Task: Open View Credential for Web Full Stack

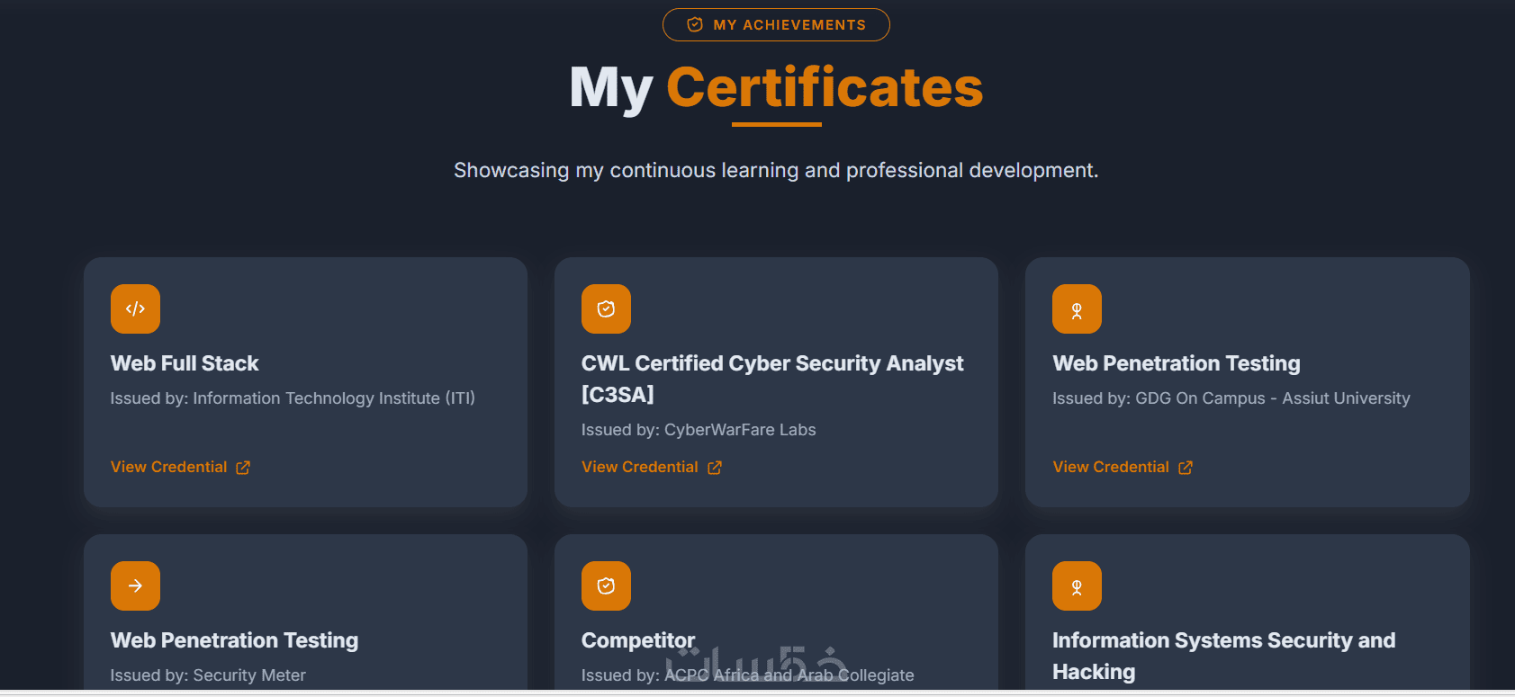Action: click(180, 467)
